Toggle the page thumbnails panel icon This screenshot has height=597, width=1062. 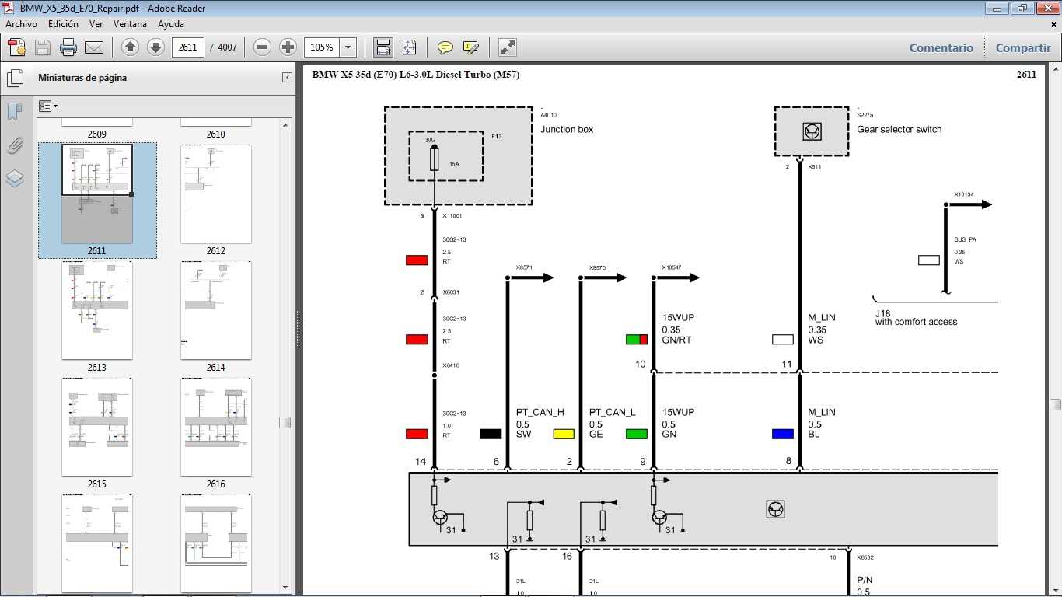click(15, 79)
